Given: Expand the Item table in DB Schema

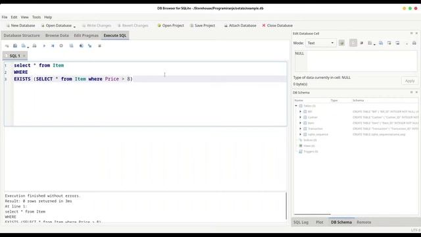Looking at the screenshot, I should 301,123.
